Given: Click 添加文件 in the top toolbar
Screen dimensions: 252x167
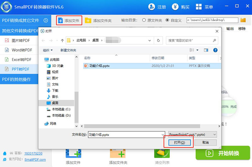Looking at the screenshot, I should click(69, 20).
